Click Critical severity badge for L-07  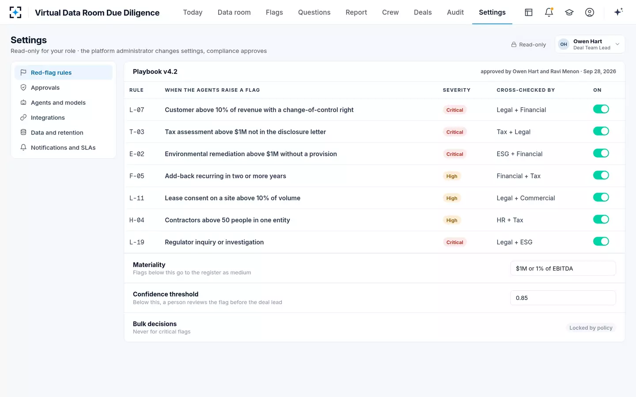[x=454, y=110]
